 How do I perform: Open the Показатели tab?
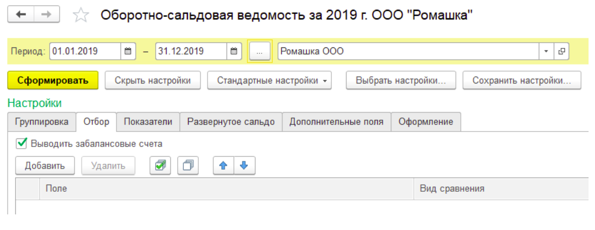click(148, 122)
